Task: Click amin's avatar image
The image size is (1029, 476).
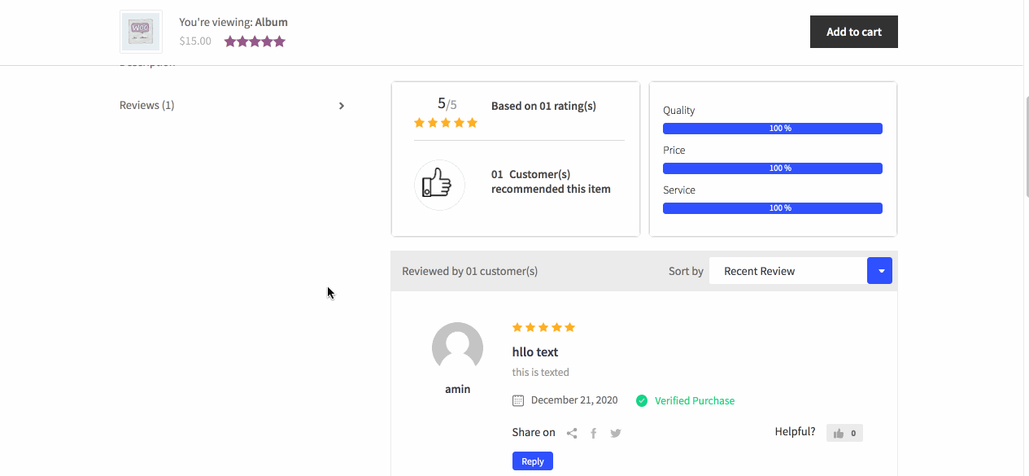Action: (457, 348)
